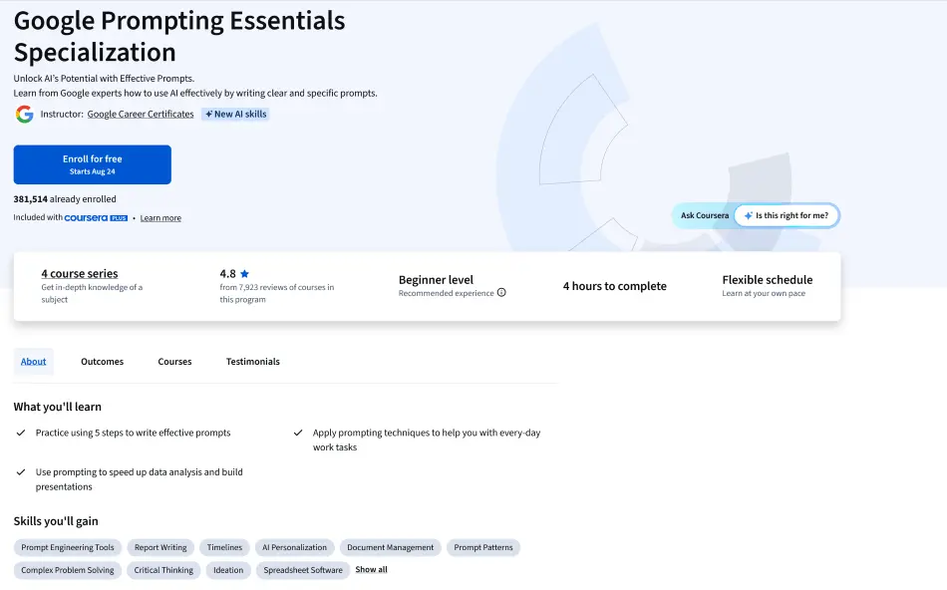947x590 pixels.
Task: Expand skills list with Show all
Action: click(x=372, y=569)
